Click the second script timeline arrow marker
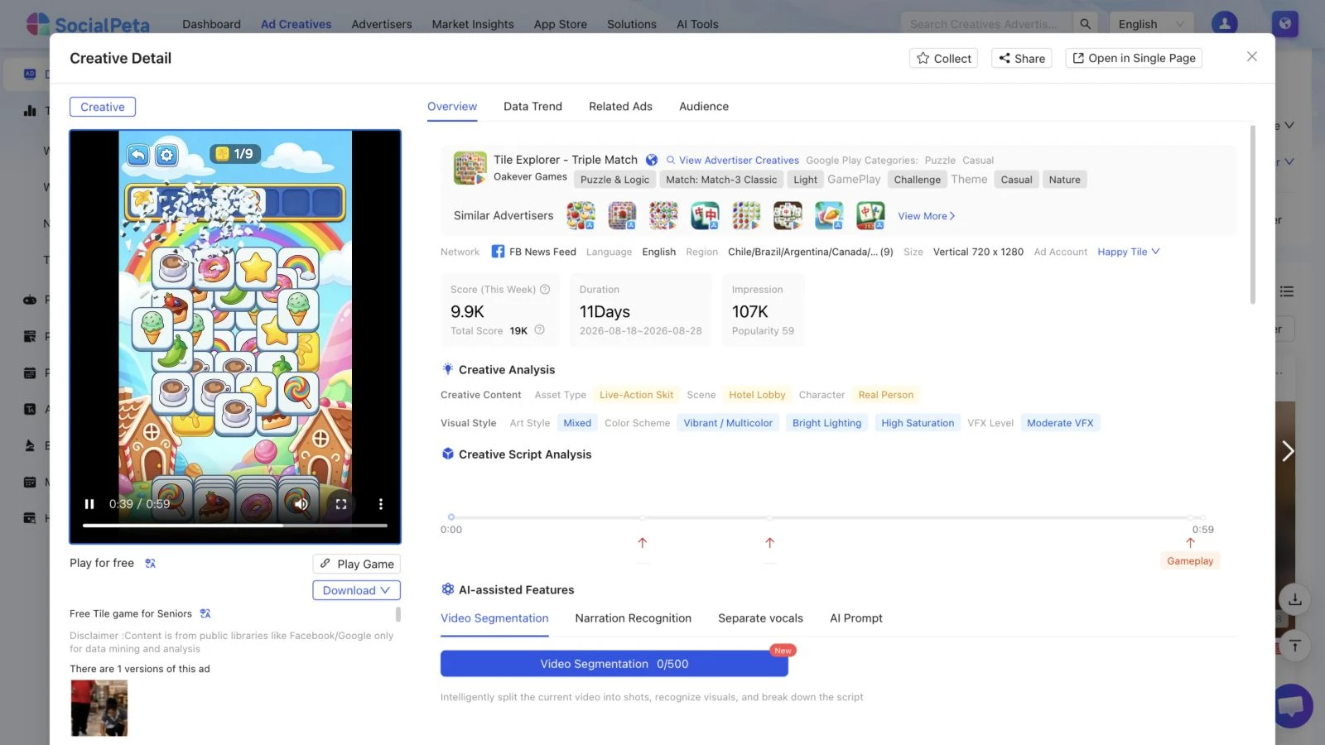The width and height of the screenshot is (1325, 745). [x=770, y=543]
